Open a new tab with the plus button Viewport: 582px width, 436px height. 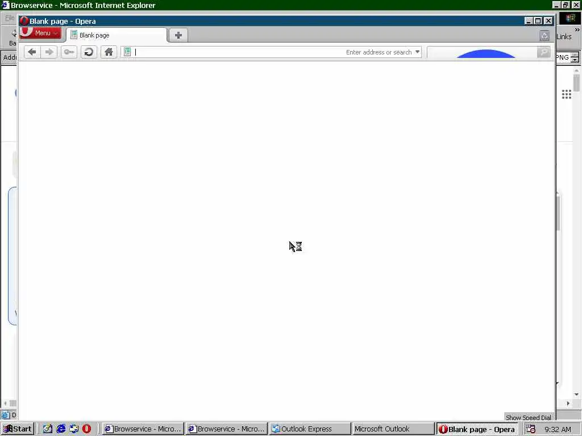click(178, 35)
